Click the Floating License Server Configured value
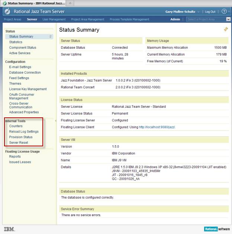The image size is (232, 234). point(120,120)
